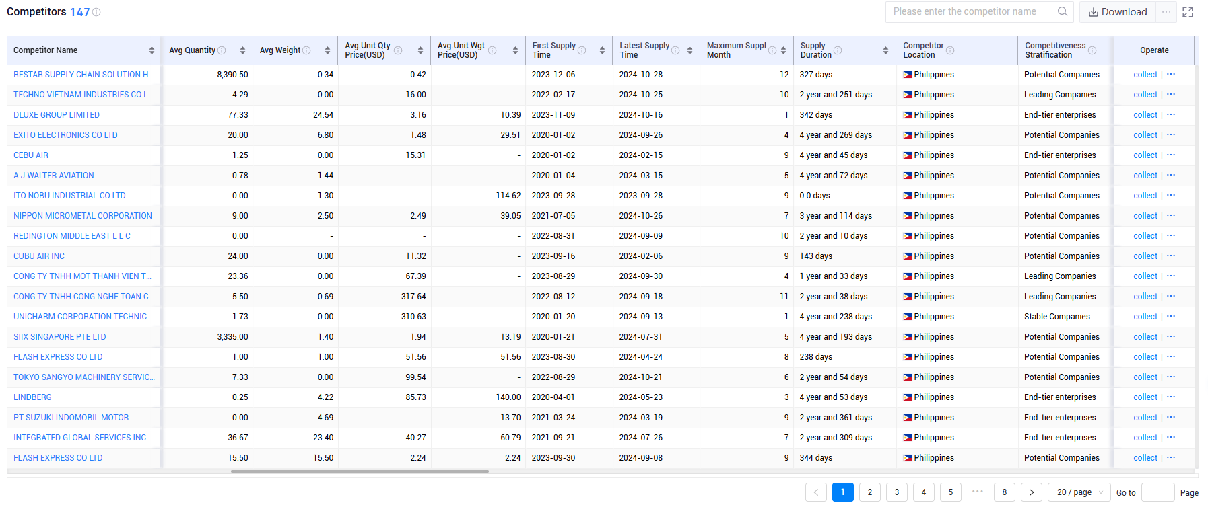Collect the FLASH EXPRESS 15.50 quantity row
Image resolution: width=1208 pixels, height=507 pixels.
tap(1145, 458)
